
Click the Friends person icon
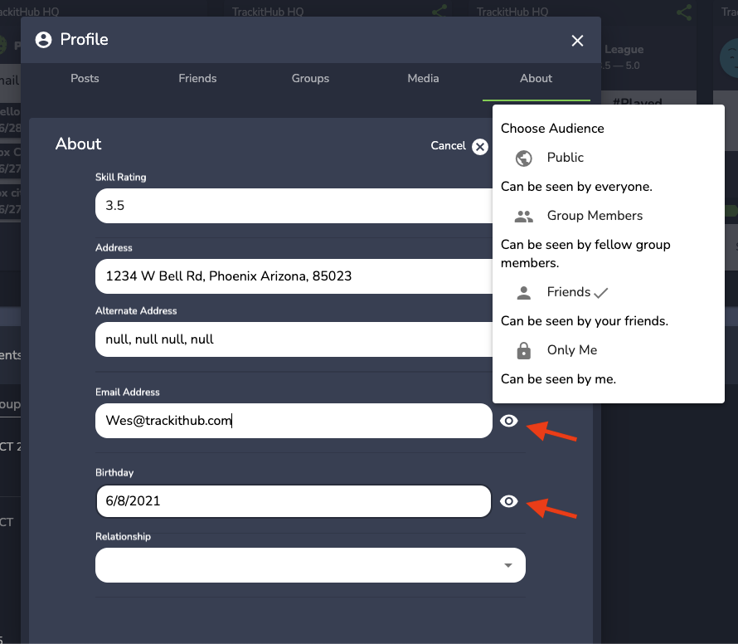(x=523, y=292)
